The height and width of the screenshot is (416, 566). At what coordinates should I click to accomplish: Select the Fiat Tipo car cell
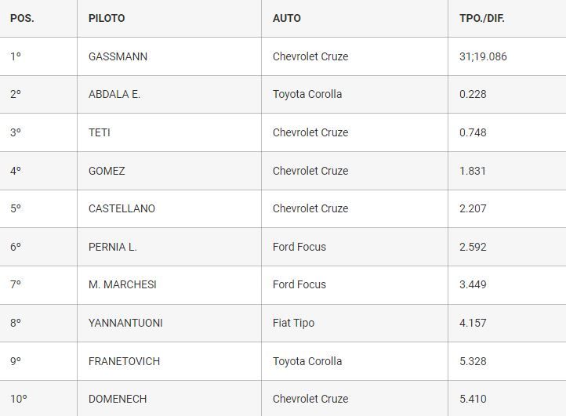tap(355, 323)
